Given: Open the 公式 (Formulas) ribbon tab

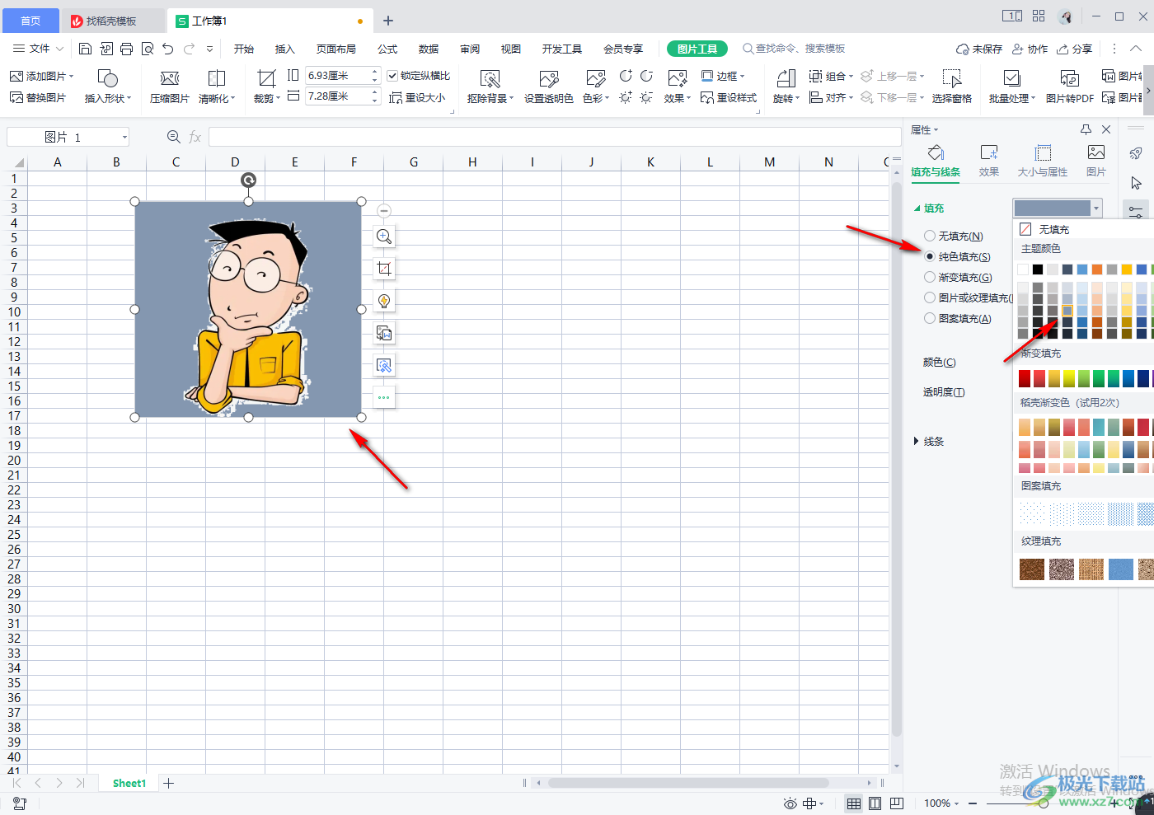Looking at the screenshot, I should point(387,49).
